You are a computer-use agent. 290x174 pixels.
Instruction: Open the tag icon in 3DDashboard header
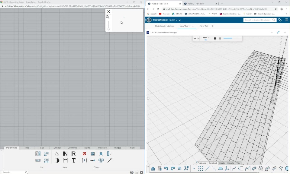tap(280, 20)
